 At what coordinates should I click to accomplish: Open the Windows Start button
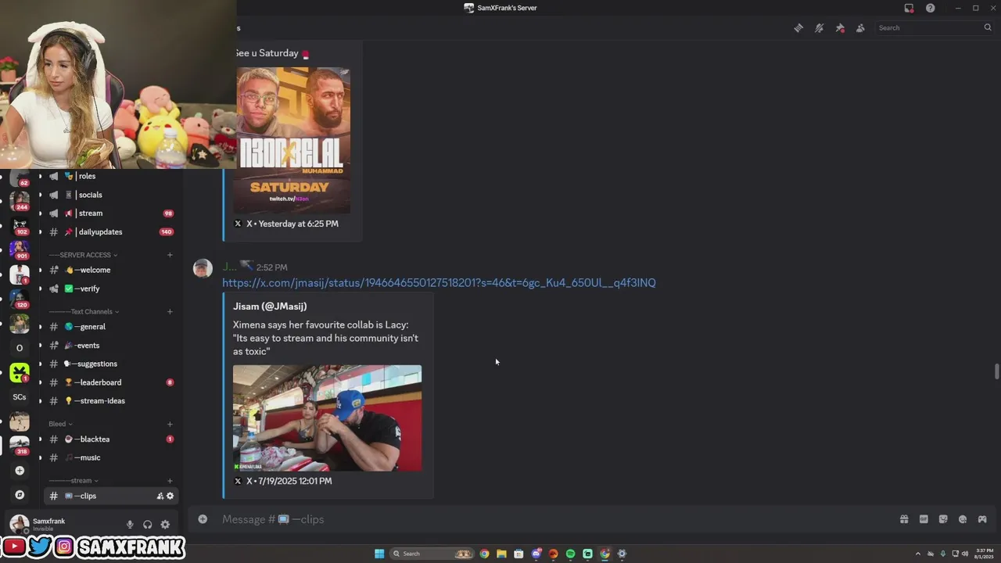coord(379,554)
